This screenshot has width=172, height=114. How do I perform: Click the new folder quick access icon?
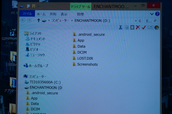[x=34, y=6]
